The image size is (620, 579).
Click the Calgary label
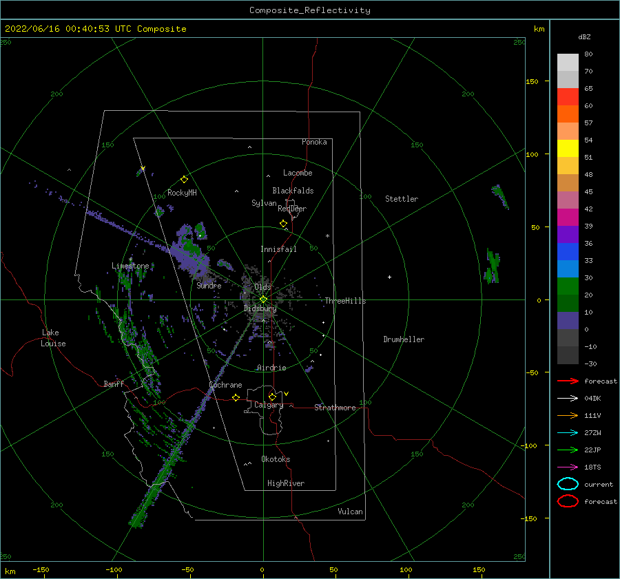[x=269, y=405]
